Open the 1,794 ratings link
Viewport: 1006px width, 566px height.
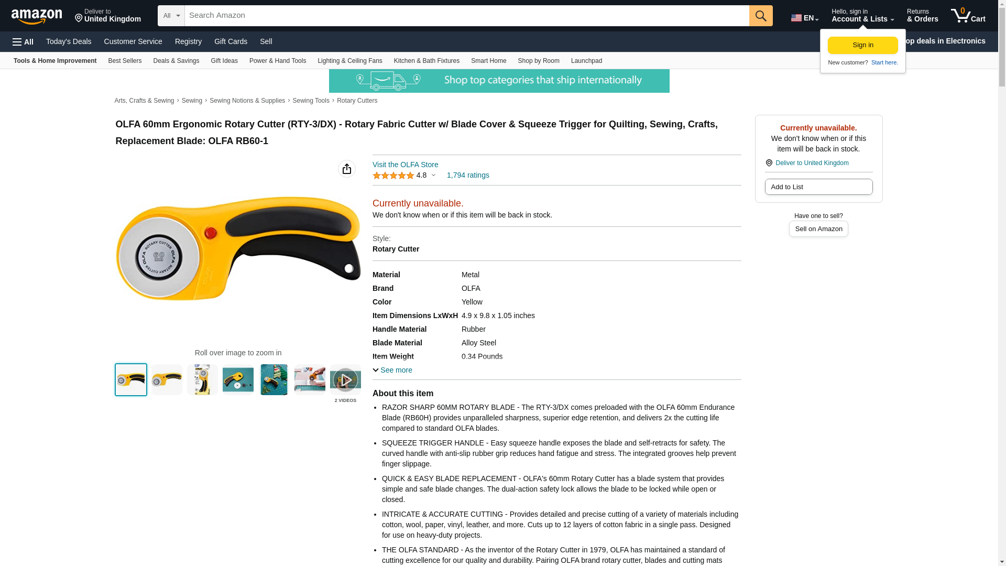pyautogui.click(x=468, y=175)
